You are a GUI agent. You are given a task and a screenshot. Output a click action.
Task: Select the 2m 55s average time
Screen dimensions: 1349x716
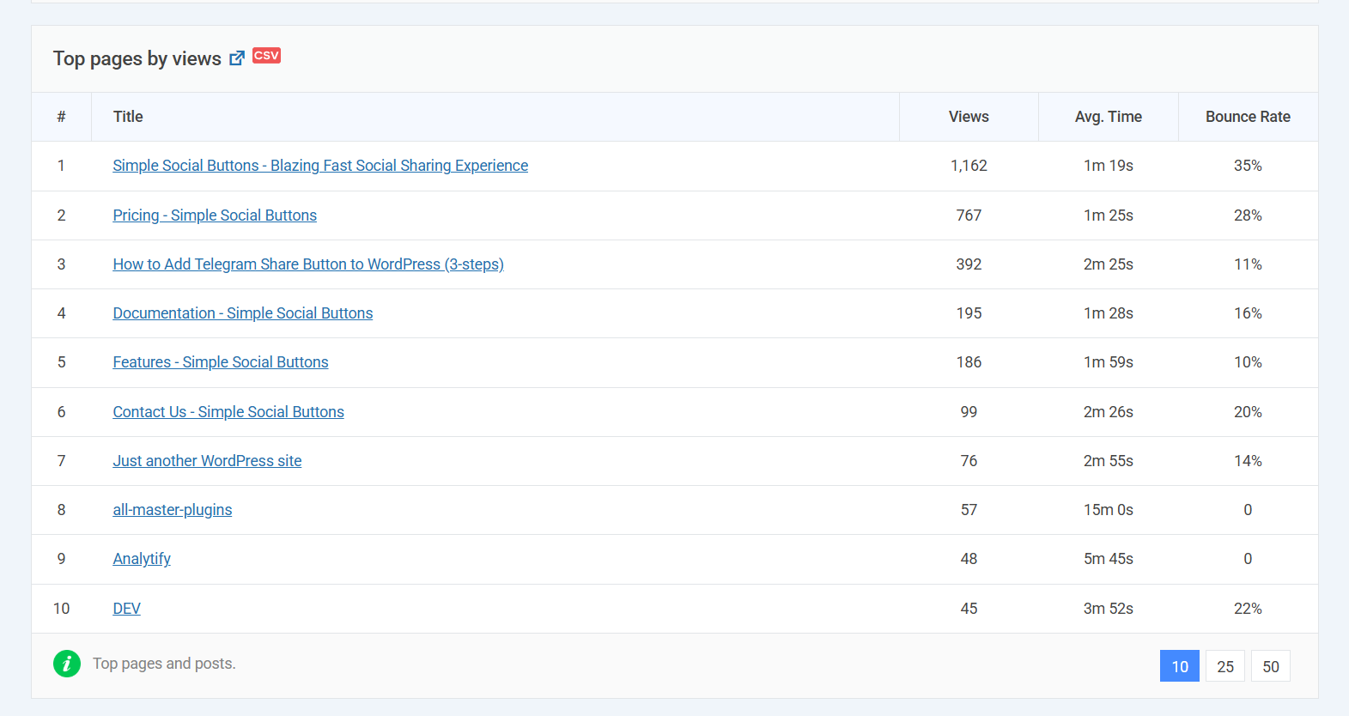pos(1109,461)
